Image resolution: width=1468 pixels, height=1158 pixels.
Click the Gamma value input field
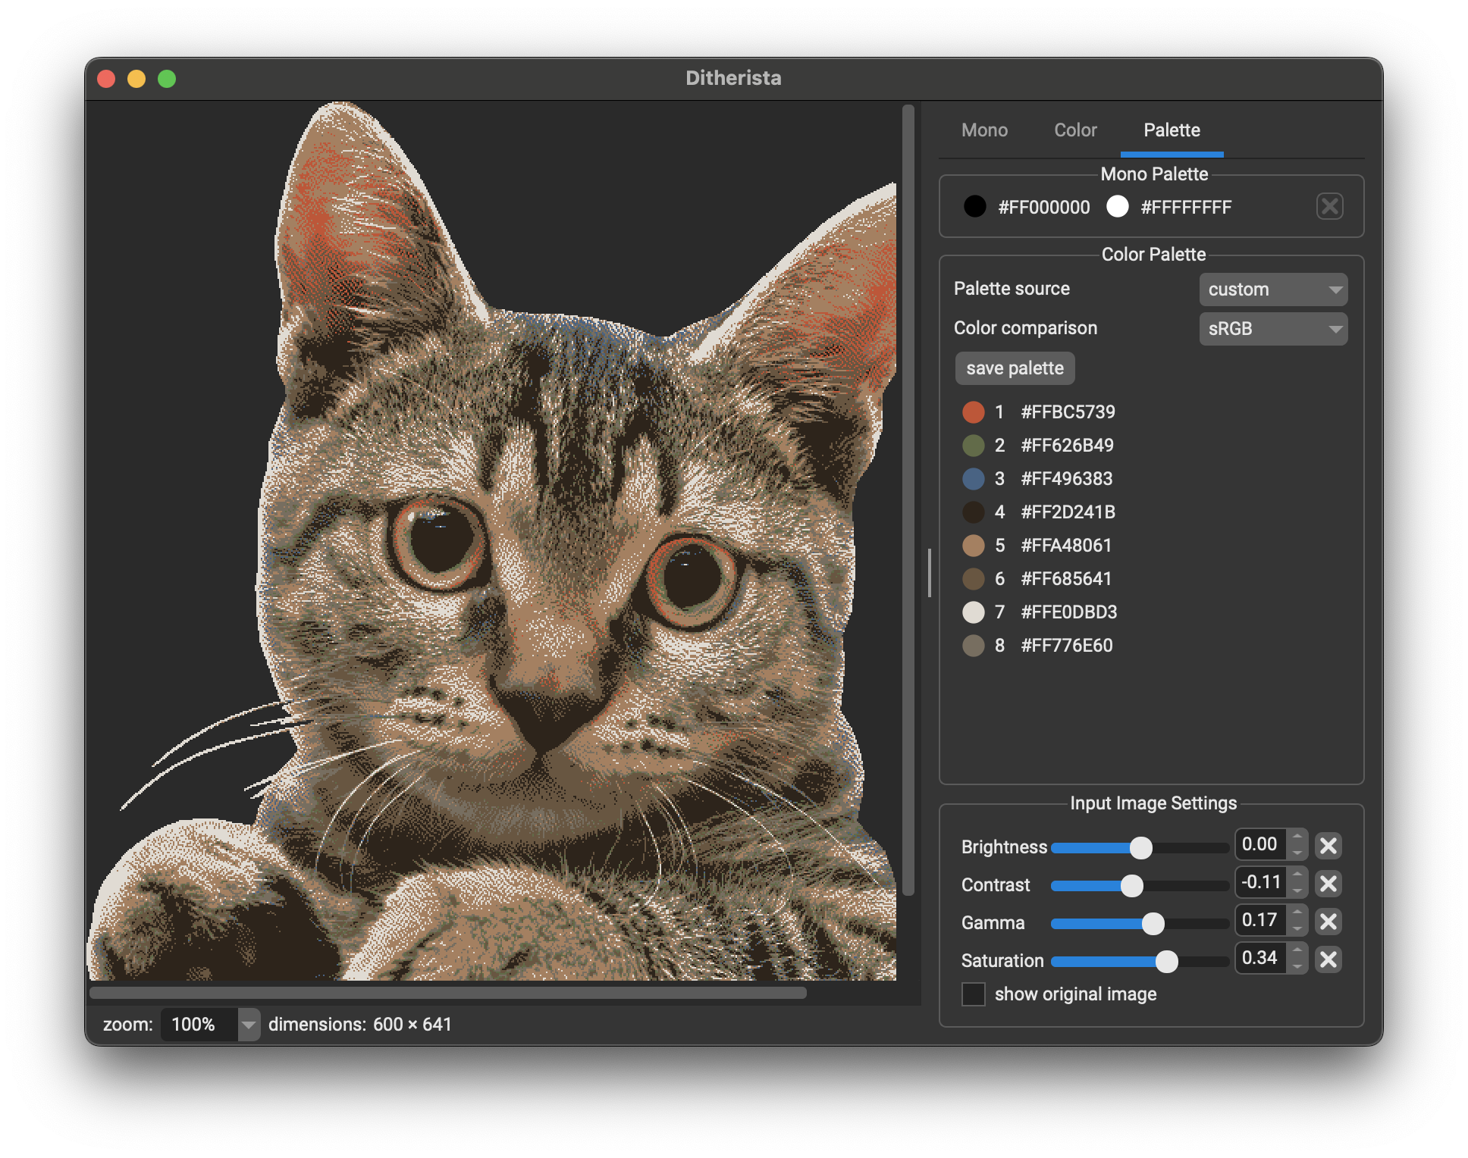(x=1260, y=920)
